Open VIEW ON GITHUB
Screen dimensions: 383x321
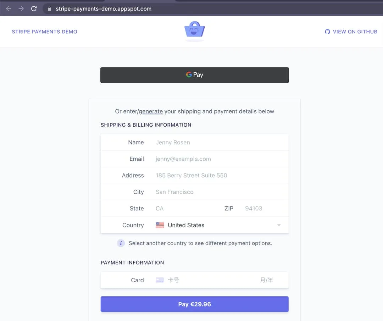(x=354, y=32)
